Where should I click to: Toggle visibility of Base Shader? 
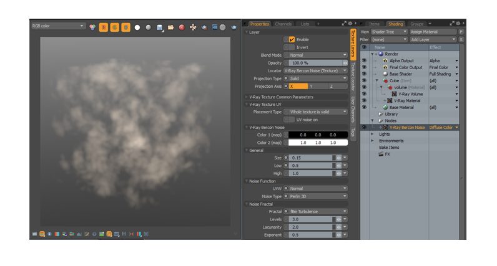pos(364,74)
